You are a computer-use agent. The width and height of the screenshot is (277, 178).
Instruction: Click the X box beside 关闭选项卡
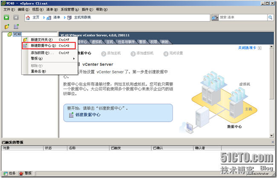260,48
